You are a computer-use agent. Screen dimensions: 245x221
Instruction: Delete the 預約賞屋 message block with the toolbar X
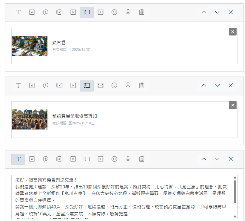(231, 86)
